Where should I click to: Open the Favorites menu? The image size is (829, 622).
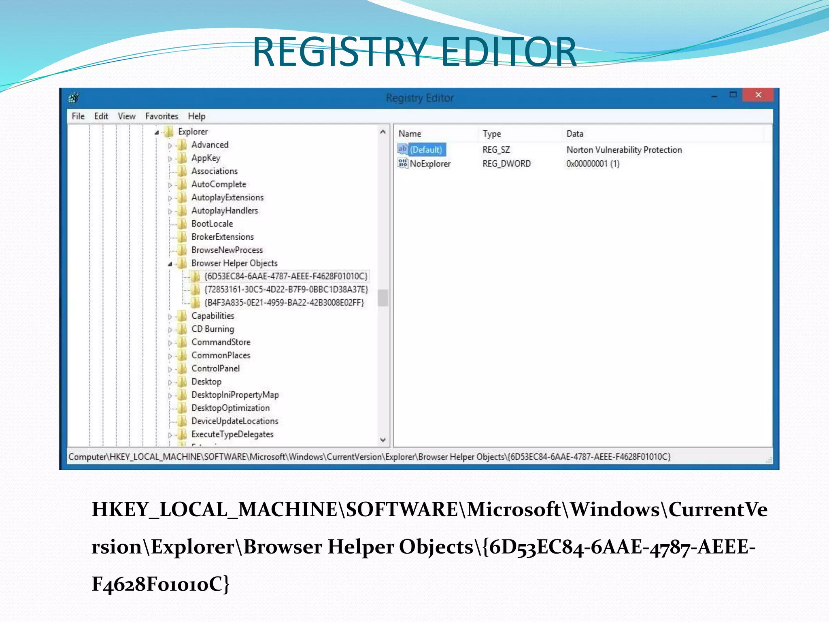point(162,116)
